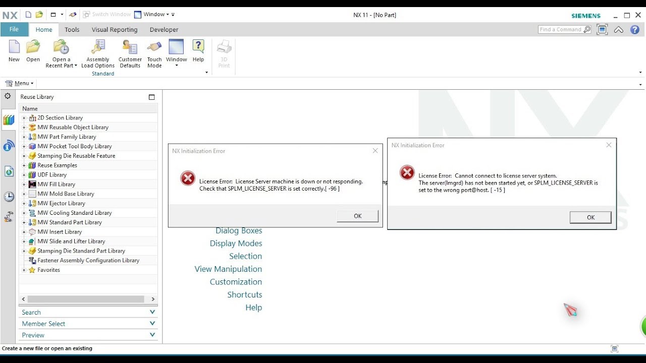Open the Dialog Boxes link
Screen dimensions: 646x363
pos(239,230)
